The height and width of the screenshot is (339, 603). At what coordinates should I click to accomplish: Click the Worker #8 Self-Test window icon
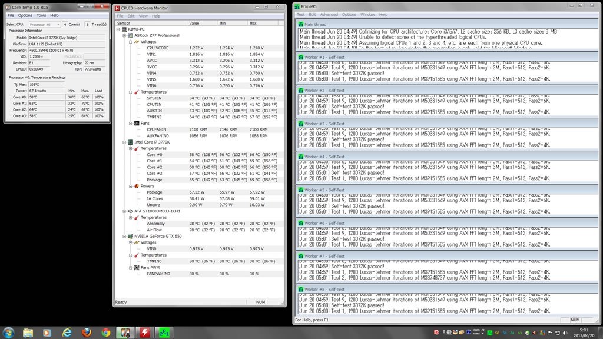301,290
